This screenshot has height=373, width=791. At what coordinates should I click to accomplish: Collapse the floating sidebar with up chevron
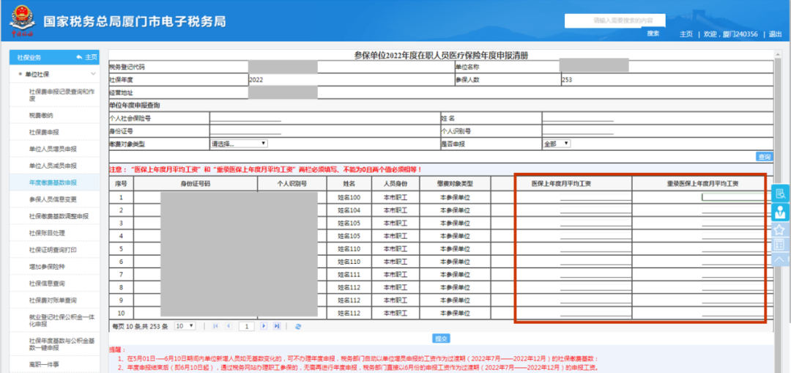pyautogui.click(x=780, y=259)
